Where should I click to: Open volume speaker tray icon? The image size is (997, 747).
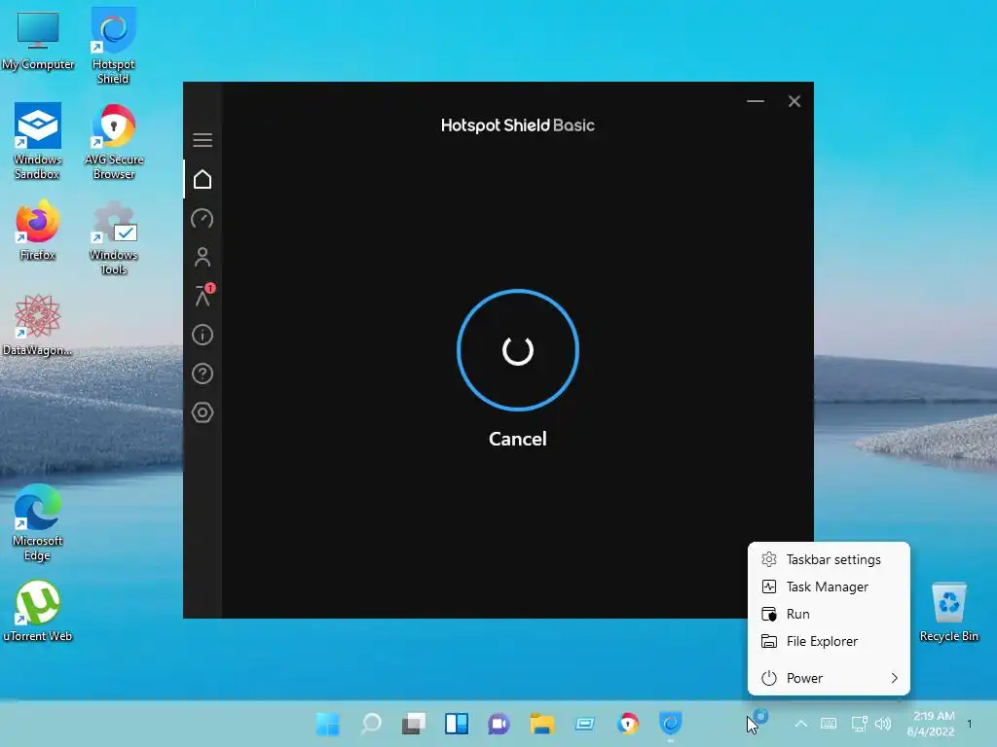(883, 724)
